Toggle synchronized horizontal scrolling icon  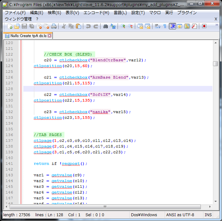point(148,26)
